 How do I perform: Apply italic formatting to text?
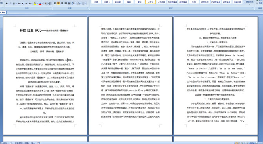tap(10, 4)
